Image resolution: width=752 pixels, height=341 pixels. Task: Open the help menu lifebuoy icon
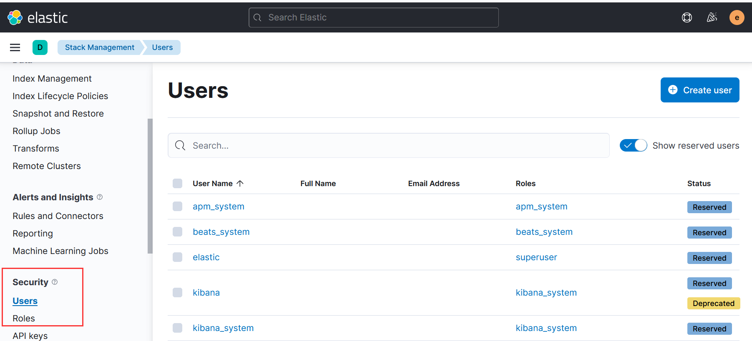click(x=687, y=17)
